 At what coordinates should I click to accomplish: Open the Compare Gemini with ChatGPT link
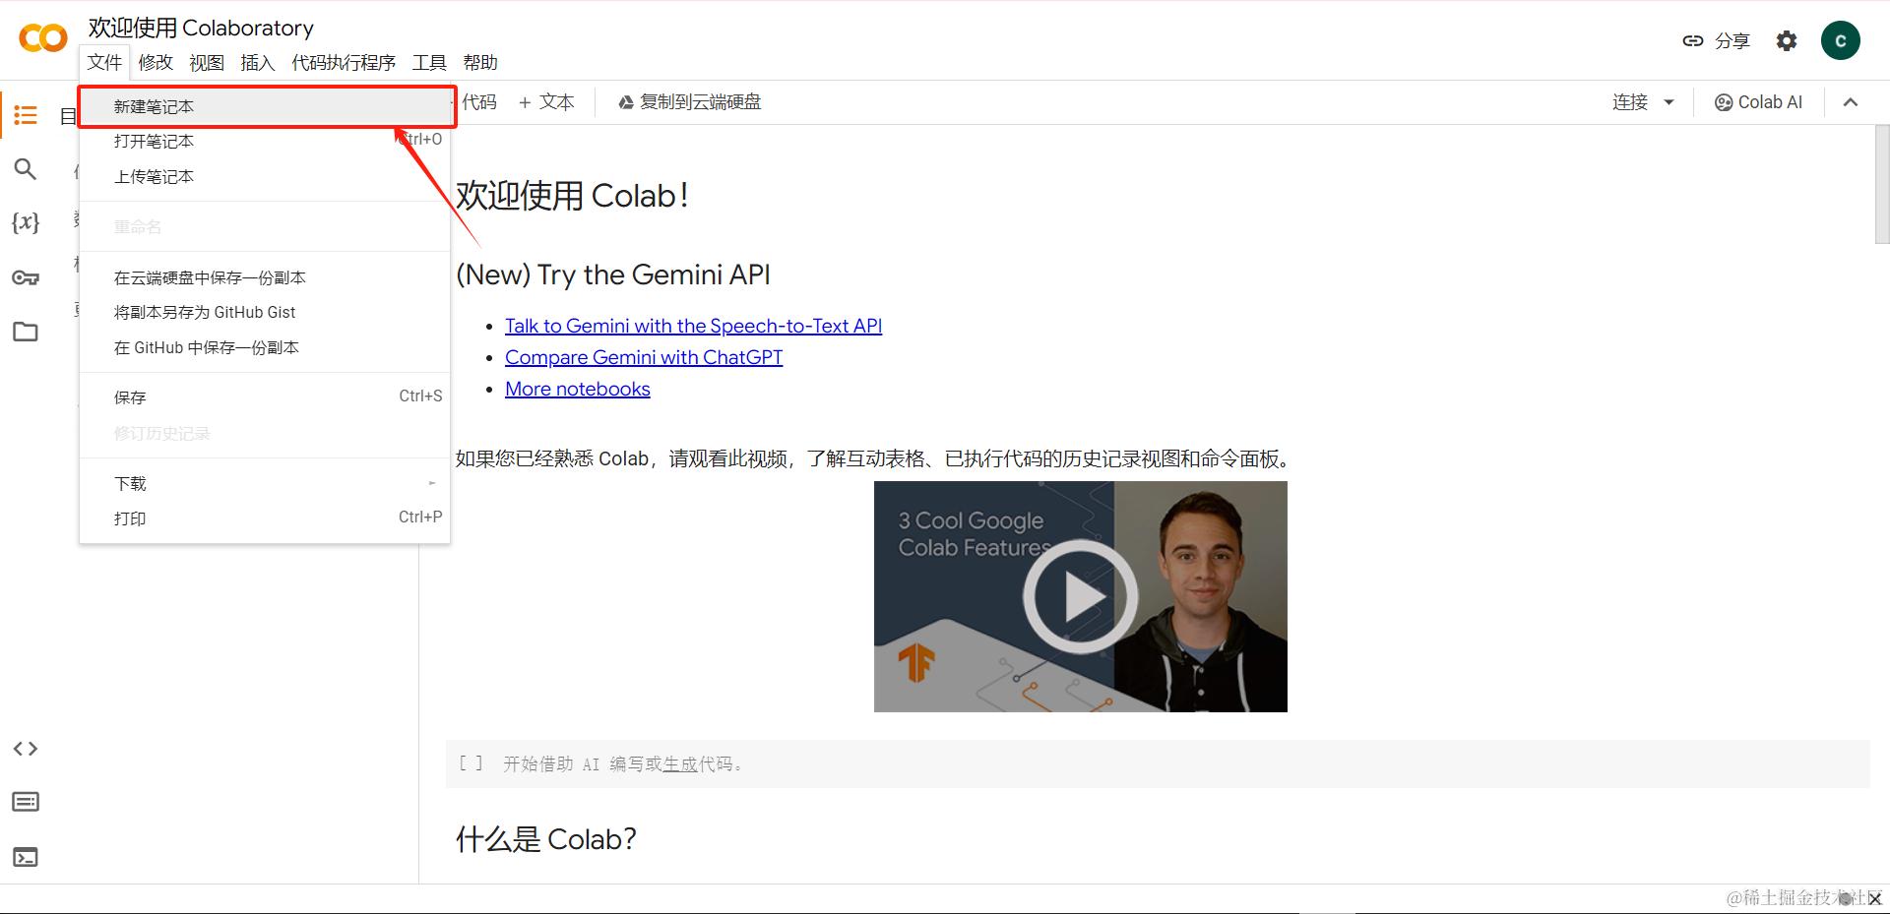644,357
